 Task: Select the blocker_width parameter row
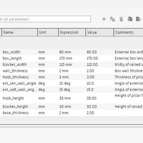[x=71, y=65]
